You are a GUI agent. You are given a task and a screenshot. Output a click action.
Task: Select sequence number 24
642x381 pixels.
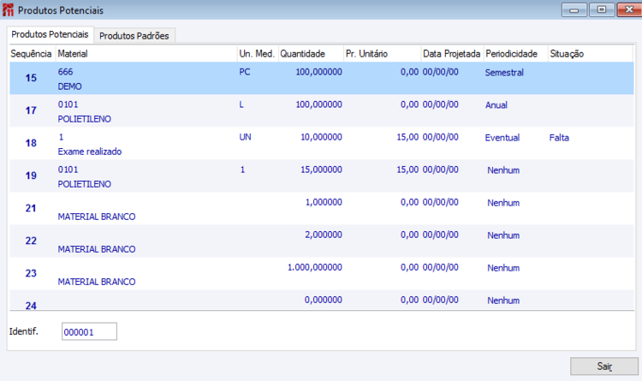pos(31,306)
